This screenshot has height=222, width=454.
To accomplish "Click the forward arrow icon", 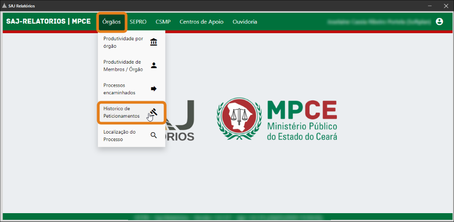I will 154,88.
